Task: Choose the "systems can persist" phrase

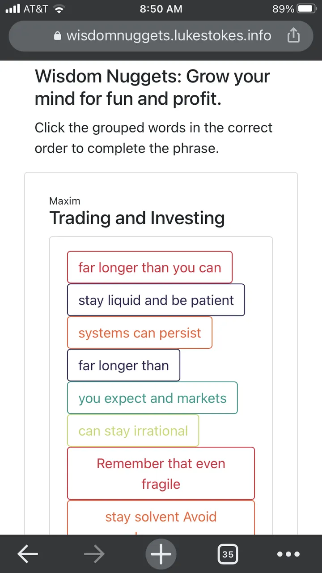Action: 140,333
